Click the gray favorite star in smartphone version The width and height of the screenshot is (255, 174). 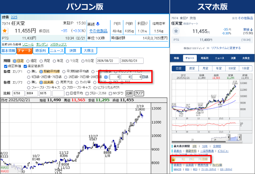(x=176, y=31)
